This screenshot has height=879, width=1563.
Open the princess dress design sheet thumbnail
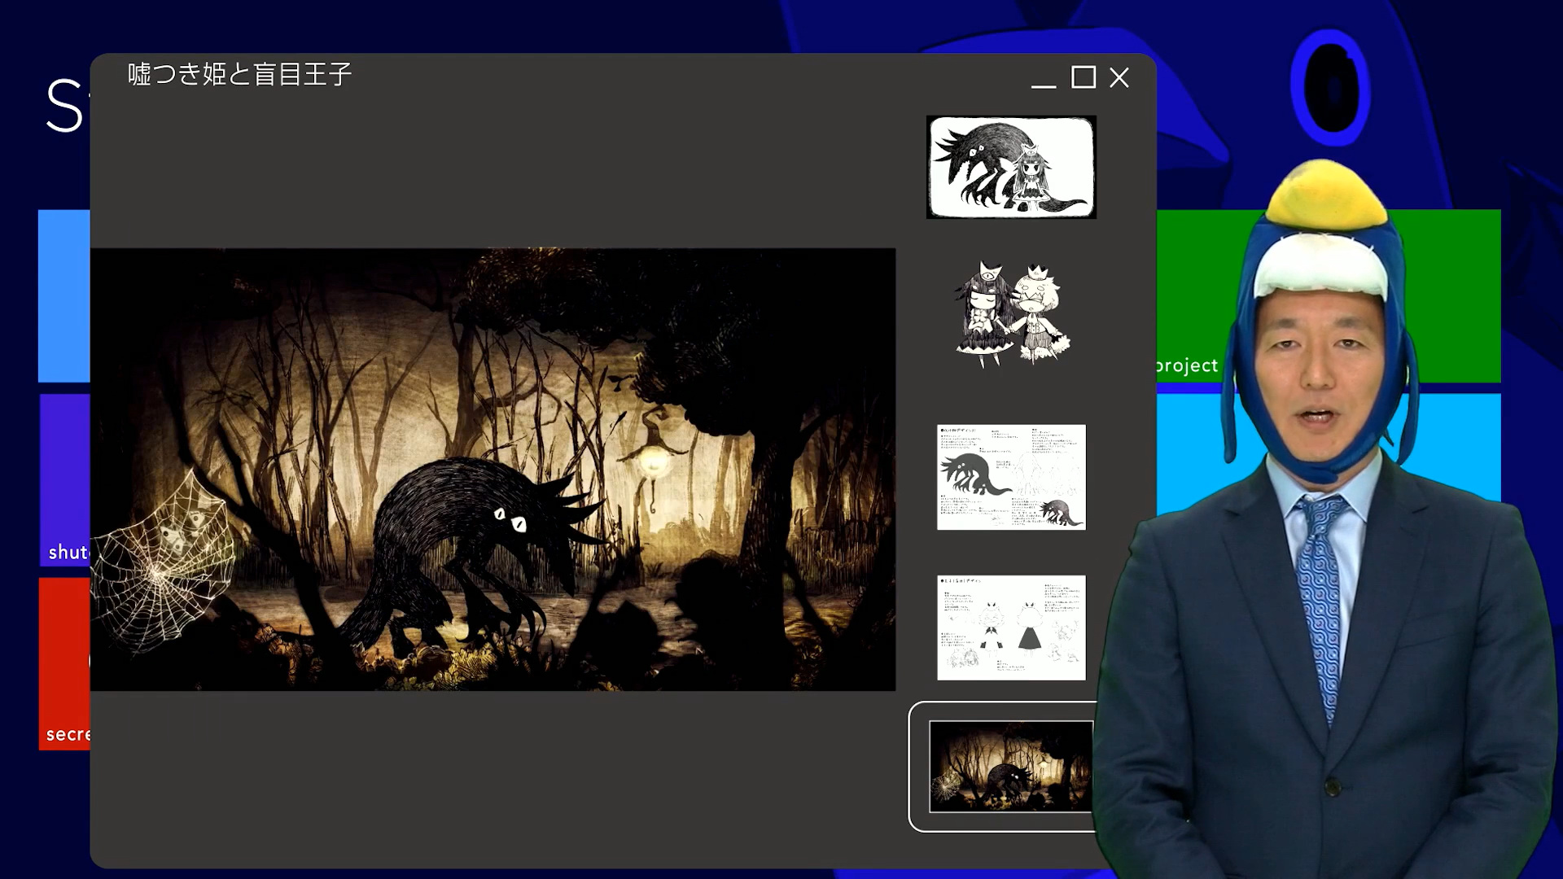[x=1011, y=628]
